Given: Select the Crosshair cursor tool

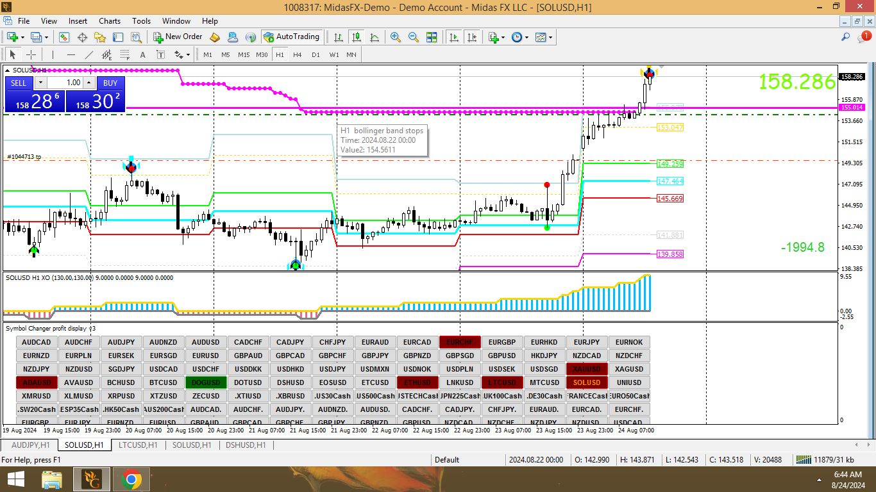Looking at the screenshot, I should pyautogui.click(x=30, y=54).
